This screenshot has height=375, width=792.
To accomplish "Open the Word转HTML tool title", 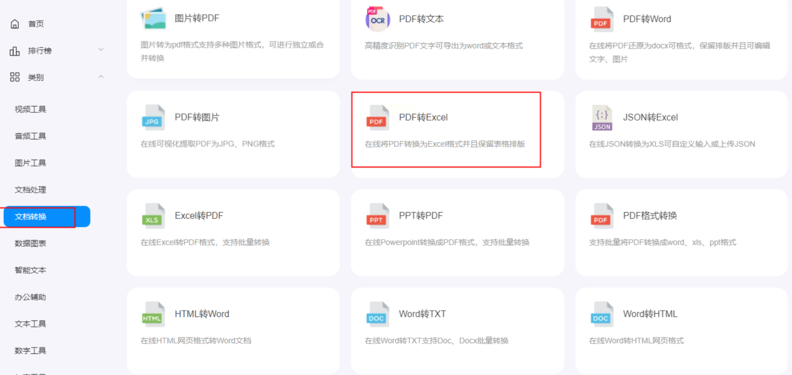I will (x=650, y=314).
